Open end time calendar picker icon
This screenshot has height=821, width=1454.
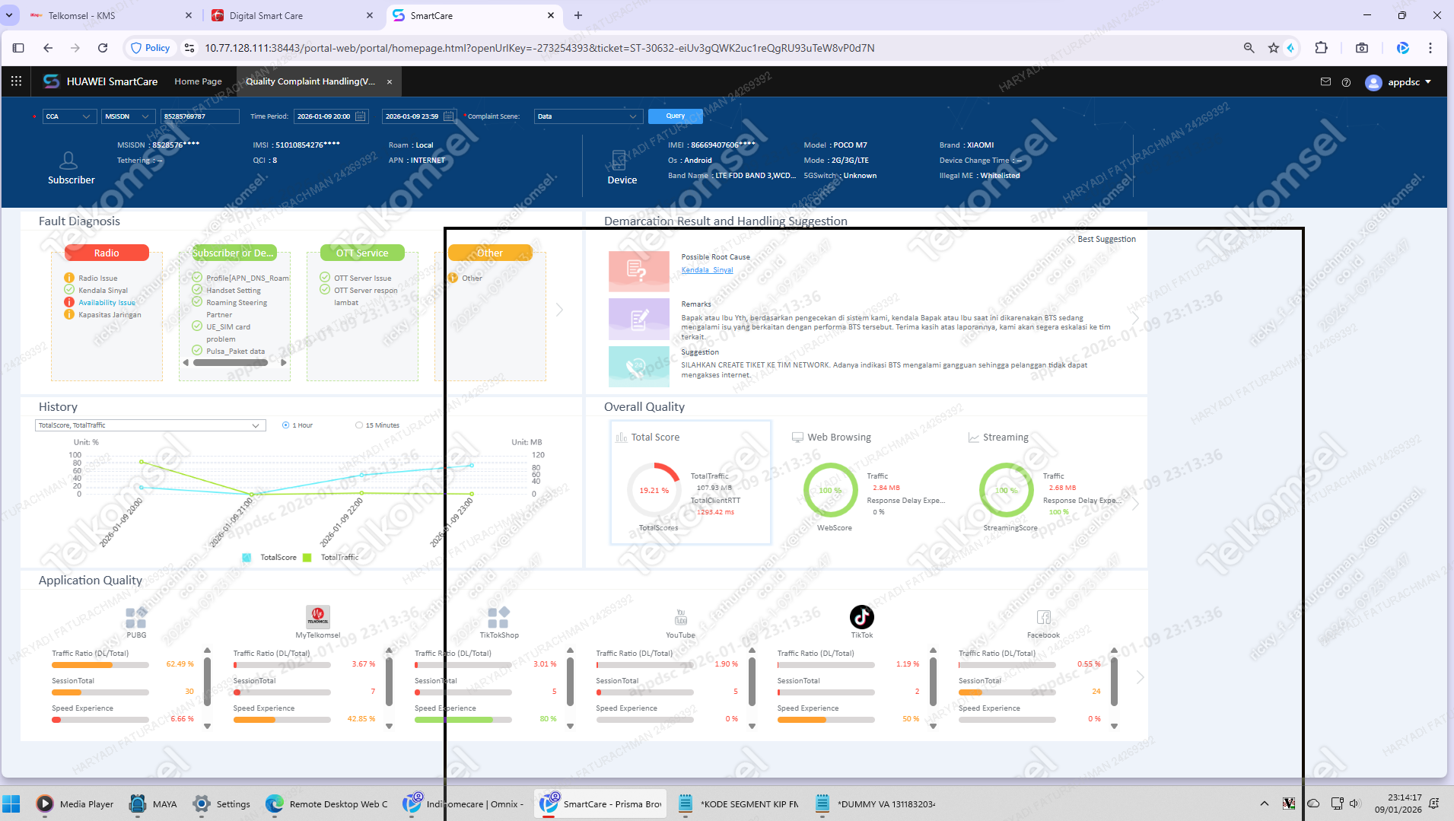pos(449,116)
